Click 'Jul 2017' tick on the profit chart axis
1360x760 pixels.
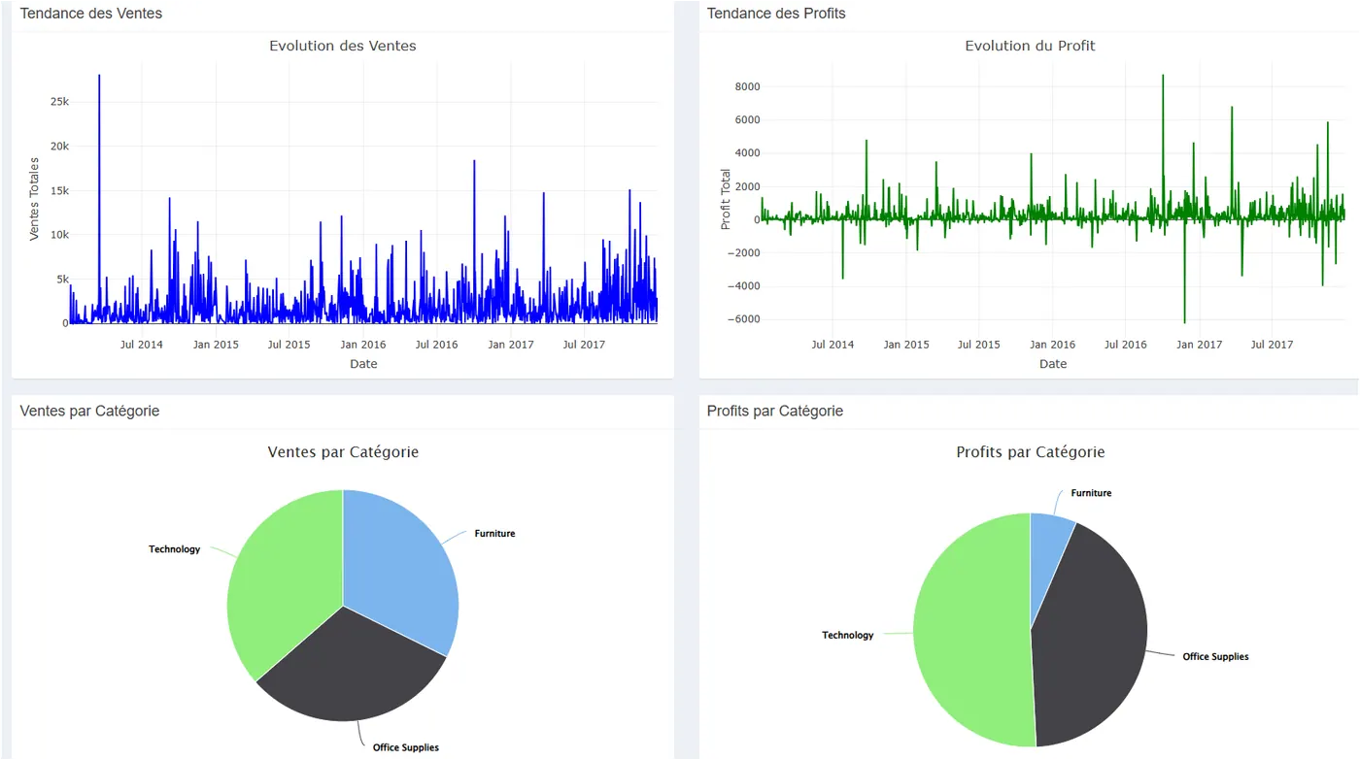pos(1272,345)
